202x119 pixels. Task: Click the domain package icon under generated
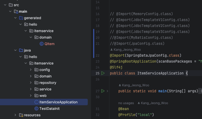click(x=36, y=37)
